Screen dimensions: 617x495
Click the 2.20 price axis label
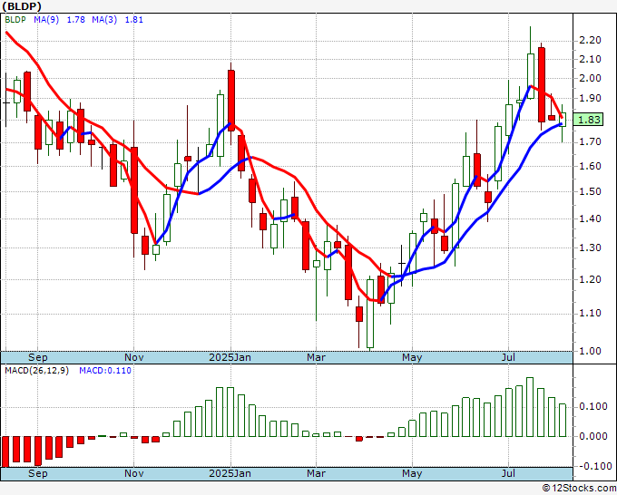[590, 40]
